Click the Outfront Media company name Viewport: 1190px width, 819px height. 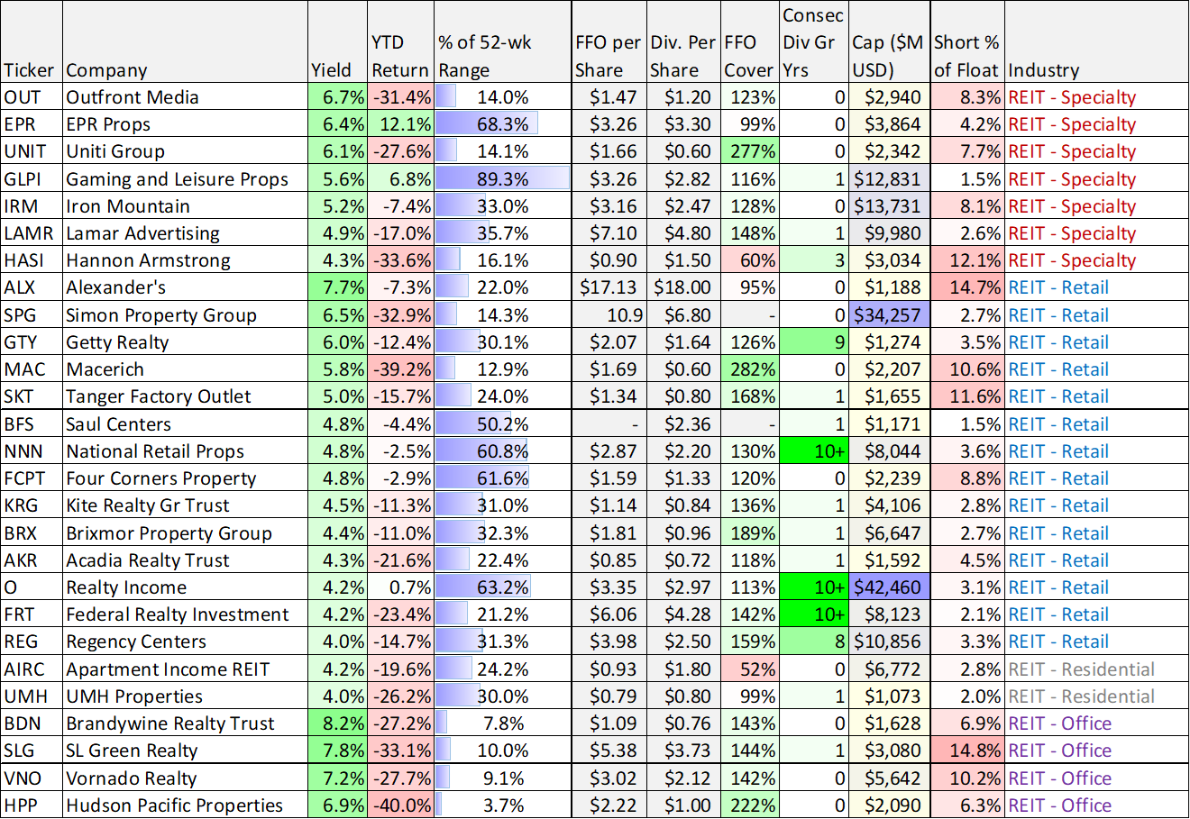133,97
